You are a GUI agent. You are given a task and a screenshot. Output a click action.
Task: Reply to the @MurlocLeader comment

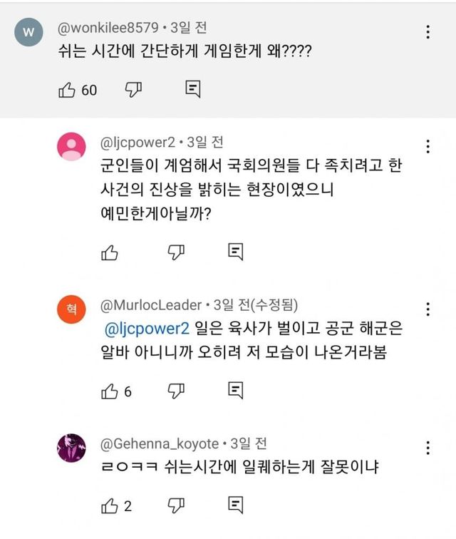click(x=236, y=390)
